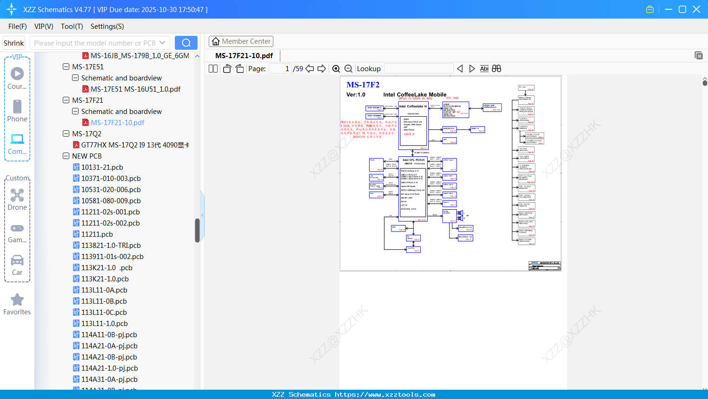Open 114A11-0B-pj.pcb

pyautogui.click(x=109, y=334)
